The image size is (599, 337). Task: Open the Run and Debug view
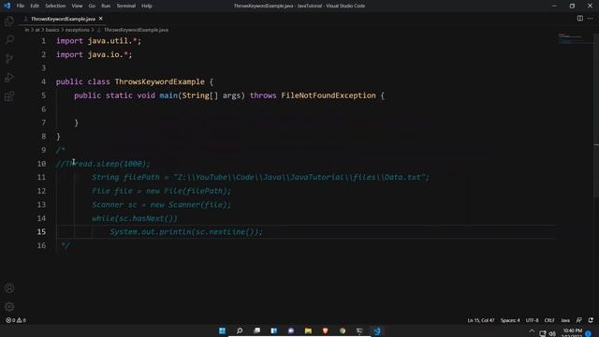[9, 77]
